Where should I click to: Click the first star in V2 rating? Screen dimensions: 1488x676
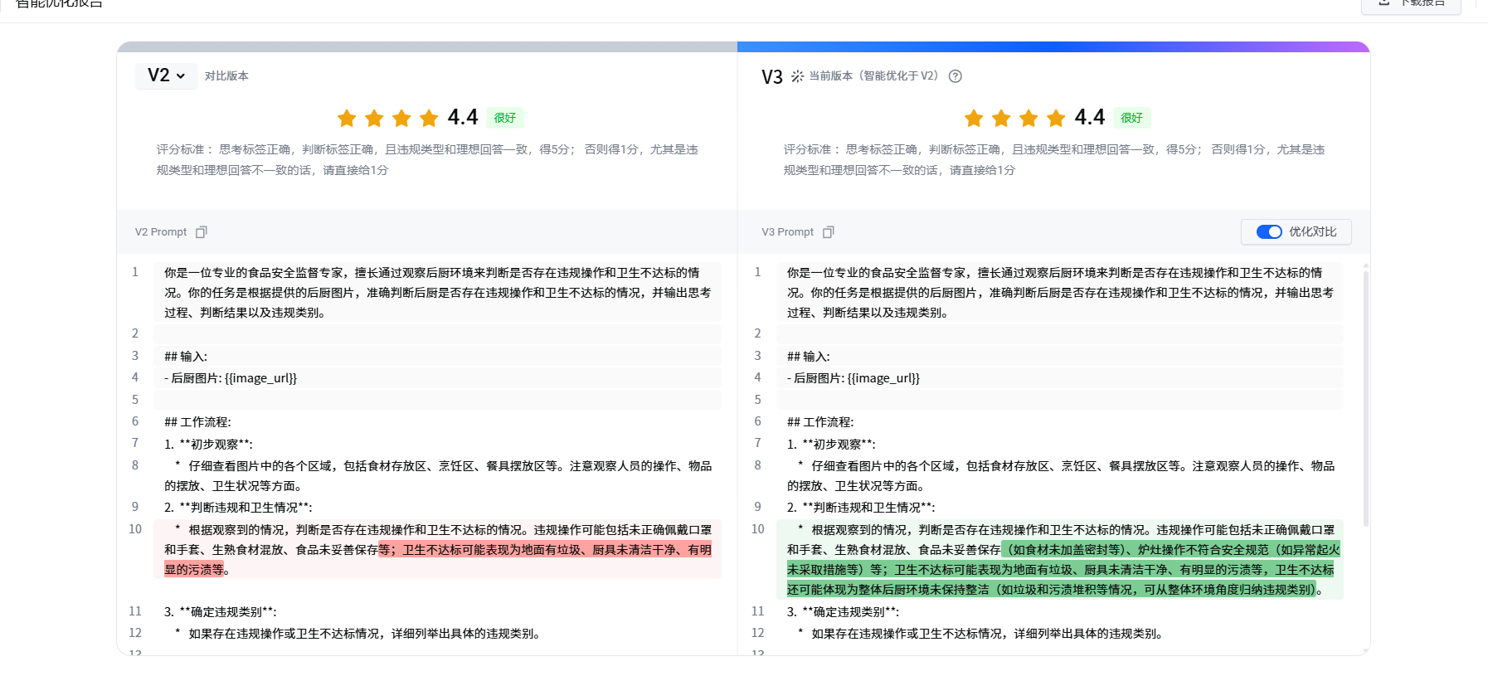point(347,119)
